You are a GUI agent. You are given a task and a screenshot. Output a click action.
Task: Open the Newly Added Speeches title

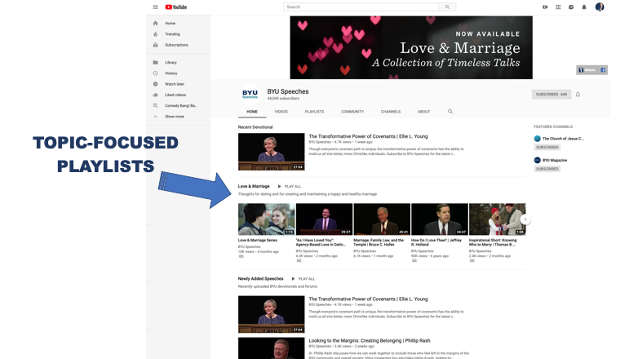coord(261,279)
